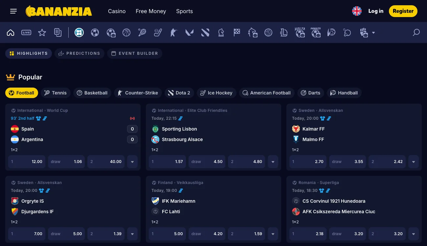Select the Ice Hockey stick icon in toolbar
The height and width of the screenshot is (246, 427).
[x=158, y=32]
